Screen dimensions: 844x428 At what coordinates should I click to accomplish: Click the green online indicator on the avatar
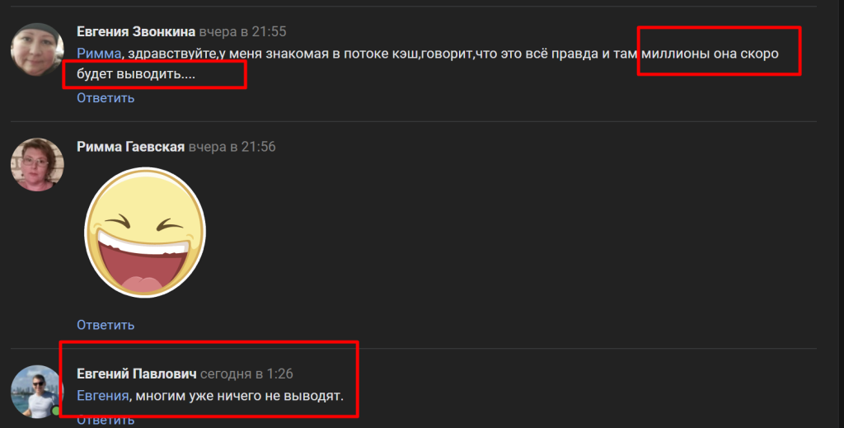click(56, 412)
